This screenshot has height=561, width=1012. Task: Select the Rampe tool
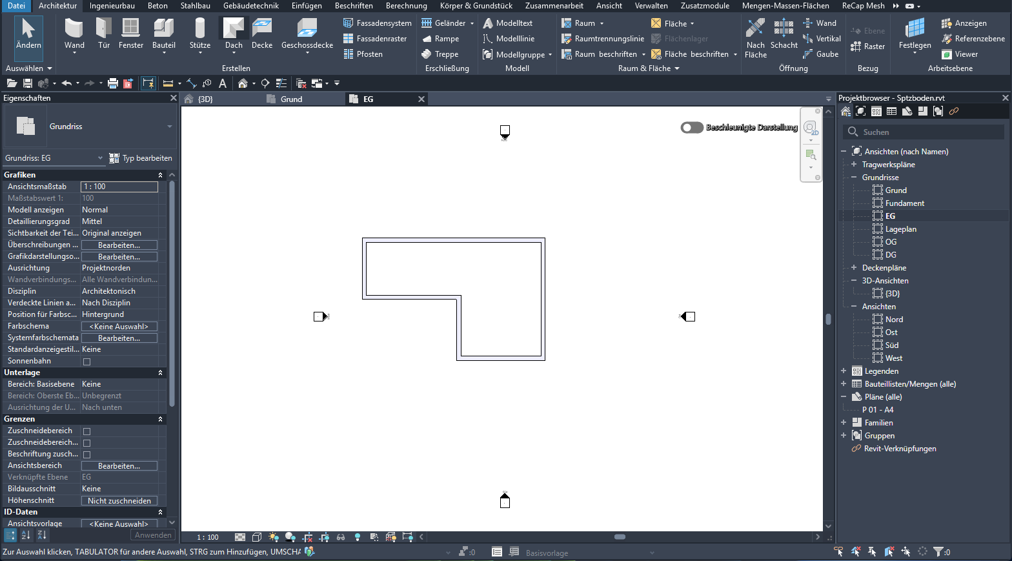point(440,39)
